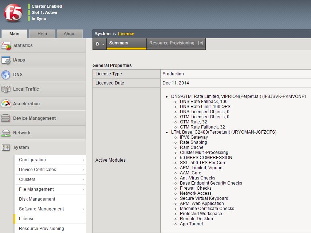Select the Summary tab
Image resolution: width=311 pixels, height=233 pixels.
click(x=119, y=43)
